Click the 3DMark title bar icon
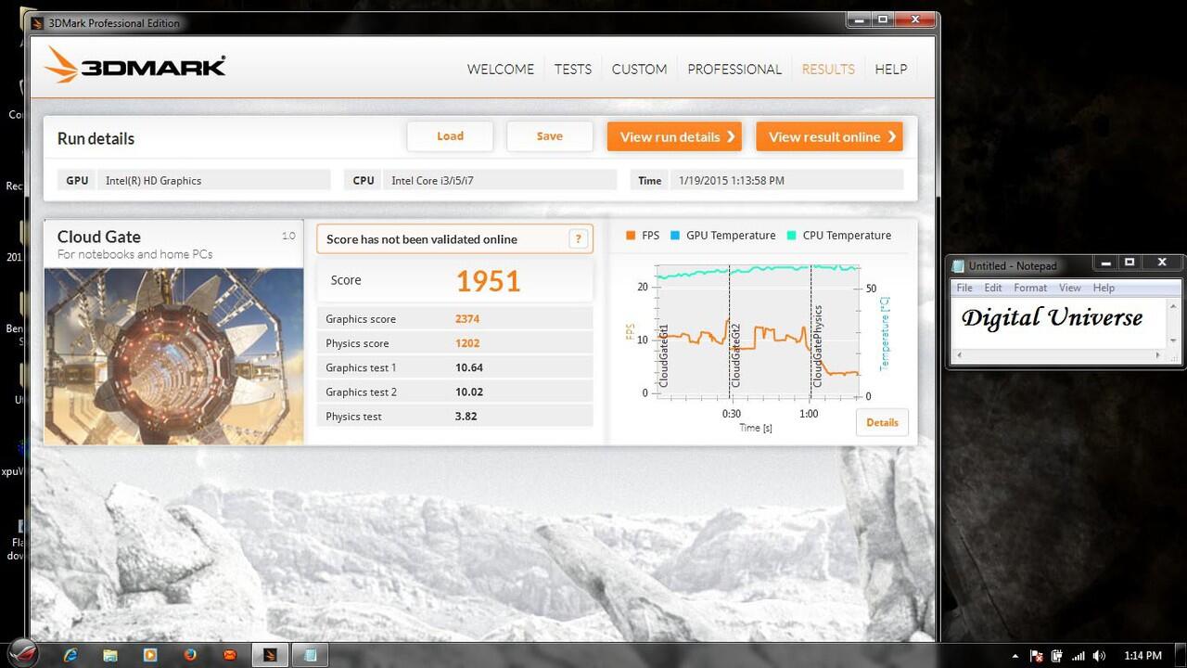Image resolution: width=1187 pixels, height=668 pixels. [x=38, y=23]
